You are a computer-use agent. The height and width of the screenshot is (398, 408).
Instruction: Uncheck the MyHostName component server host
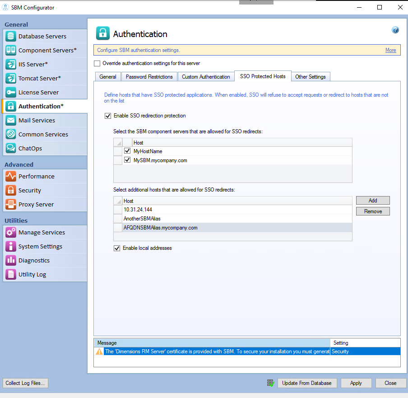point(127,151)
